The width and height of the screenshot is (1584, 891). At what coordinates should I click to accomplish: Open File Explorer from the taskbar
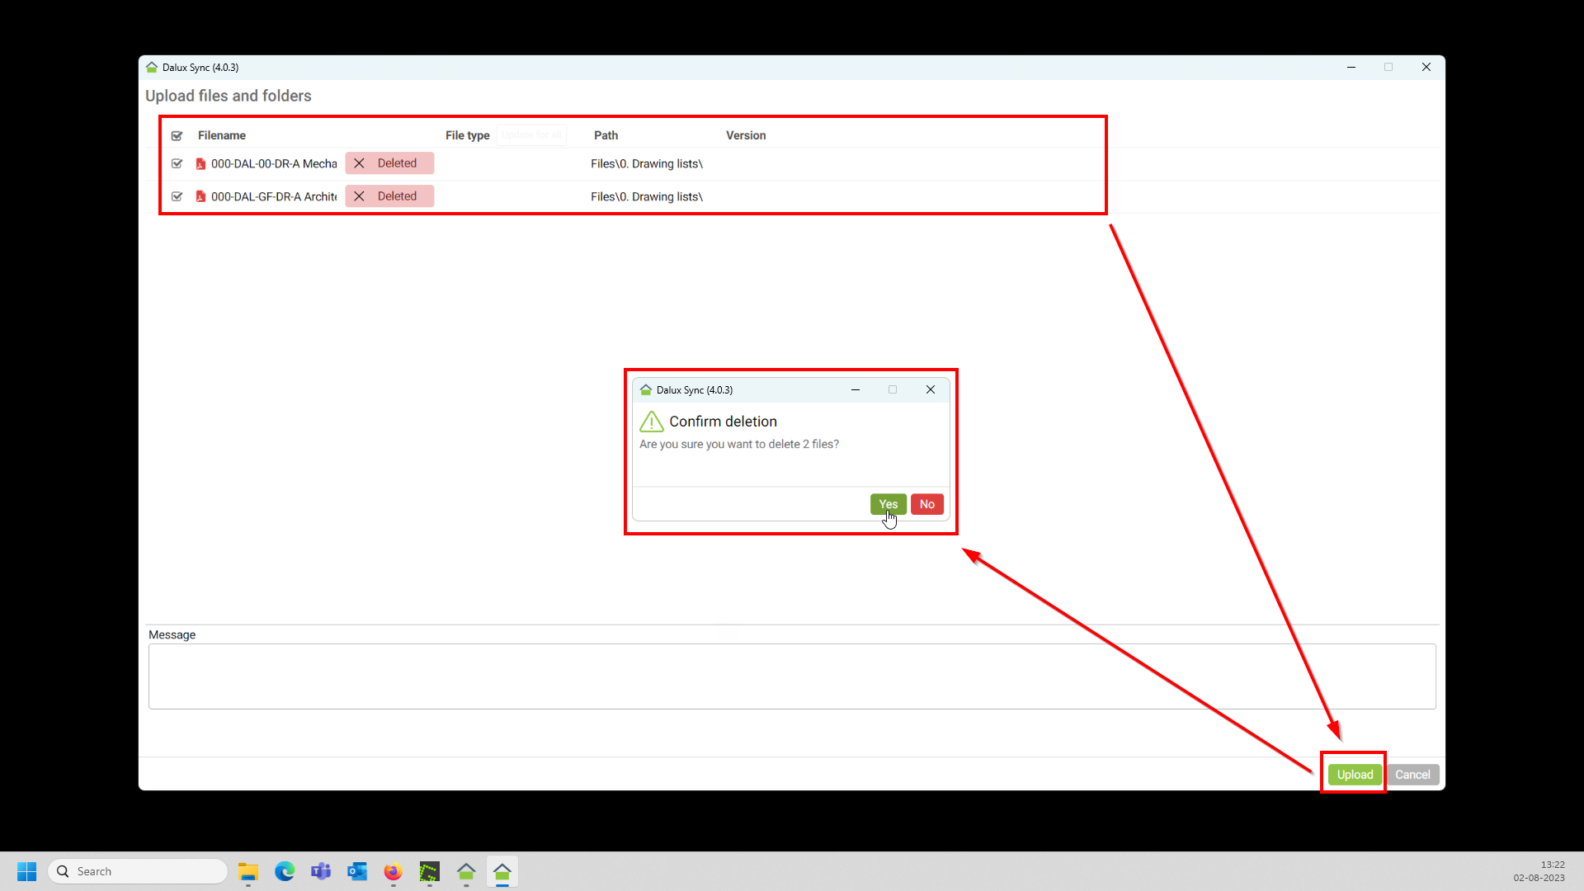[248, 872]
